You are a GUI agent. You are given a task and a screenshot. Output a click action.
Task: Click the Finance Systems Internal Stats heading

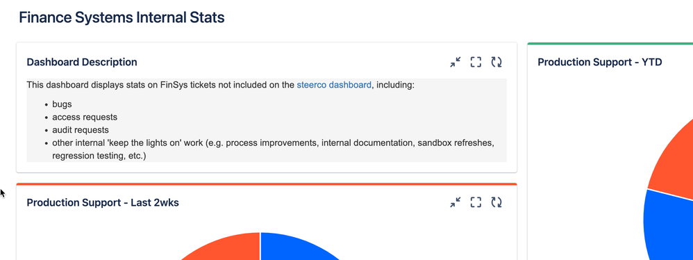[x=122, y=17]
